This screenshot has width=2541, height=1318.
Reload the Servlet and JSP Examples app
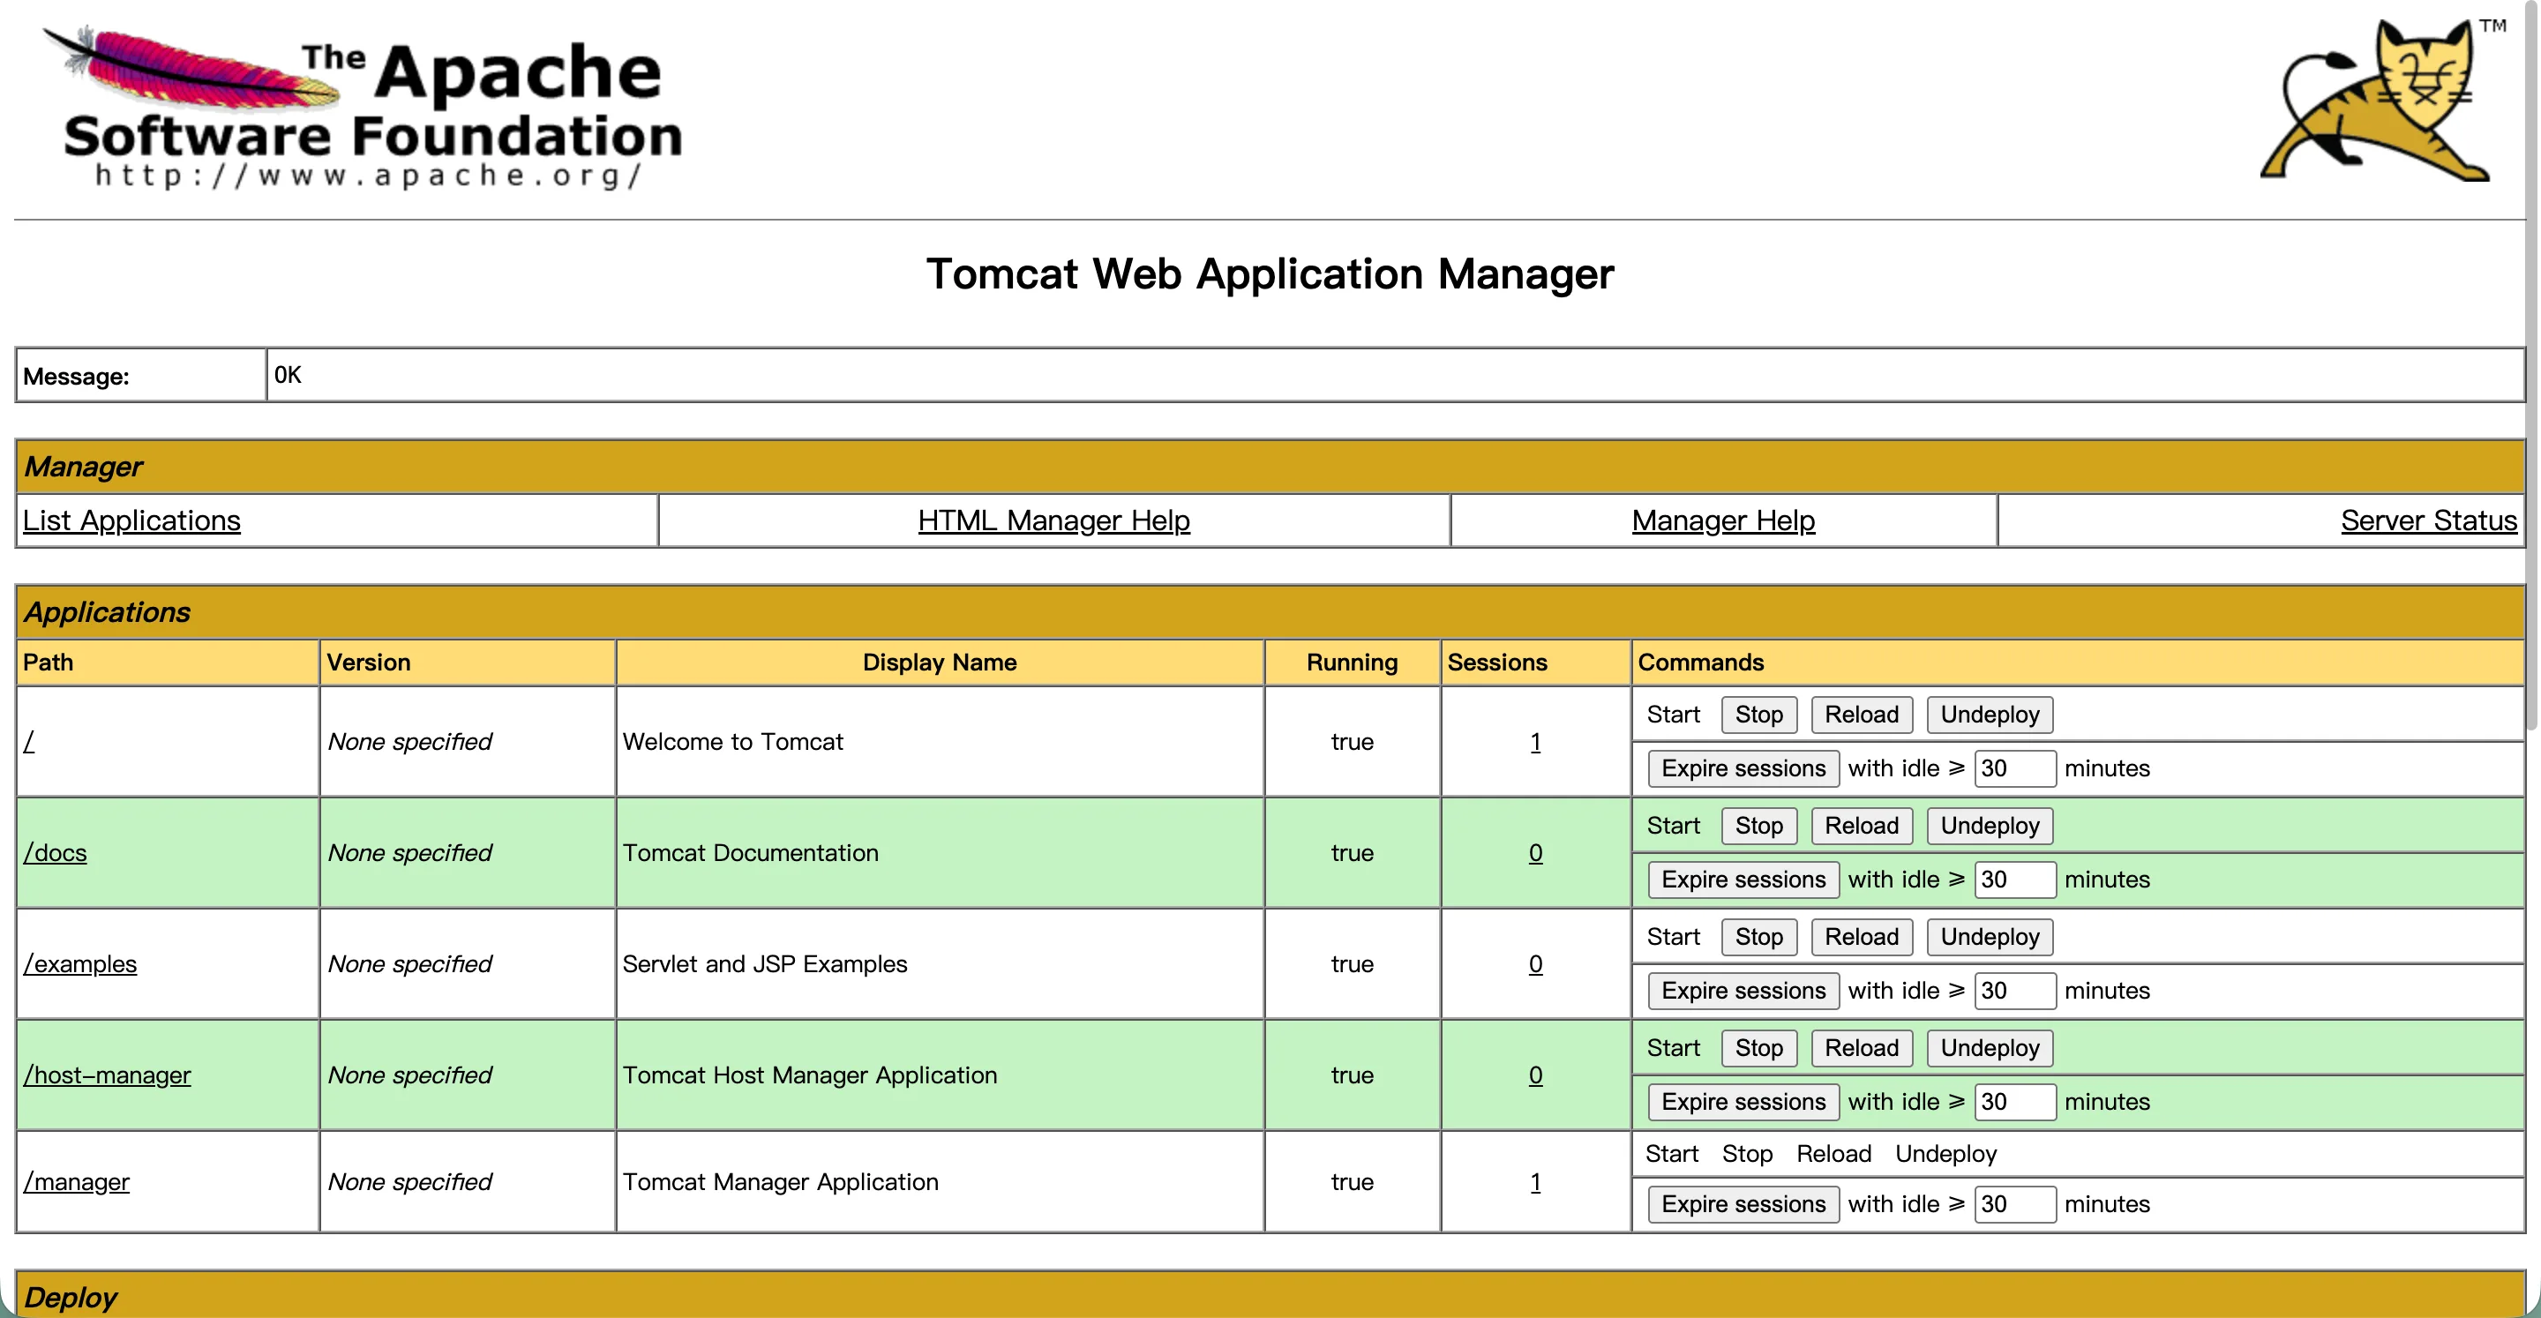1862,937
